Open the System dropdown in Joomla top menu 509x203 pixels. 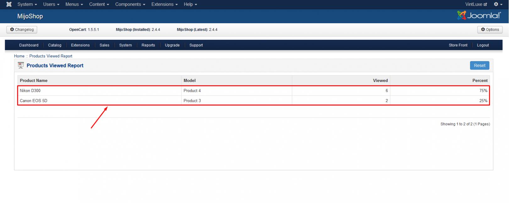(x=27, y=4)
